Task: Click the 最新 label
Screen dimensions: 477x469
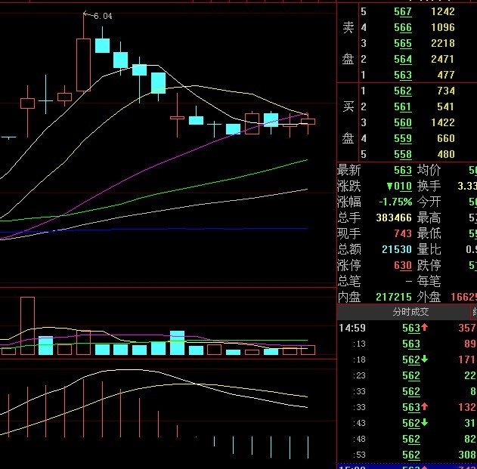Action: coord(349,170)
